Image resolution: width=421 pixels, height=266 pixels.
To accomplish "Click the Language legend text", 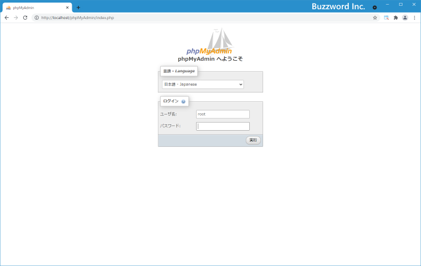I will [179, 71].
